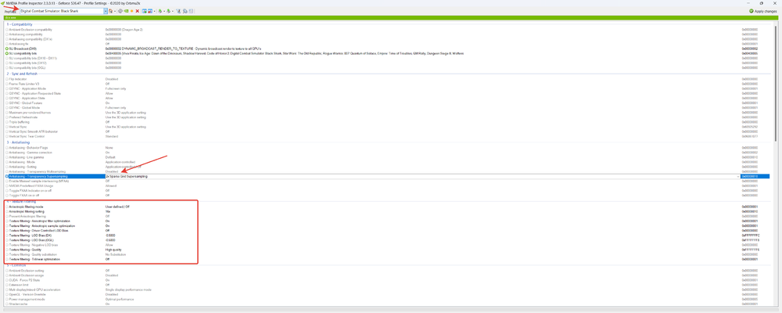Create new profile with orange star icon

[131, 11]
